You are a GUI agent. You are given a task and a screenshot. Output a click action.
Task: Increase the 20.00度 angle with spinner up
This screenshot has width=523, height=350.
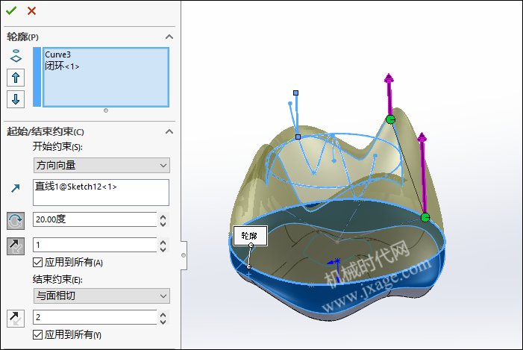(163, 216)
